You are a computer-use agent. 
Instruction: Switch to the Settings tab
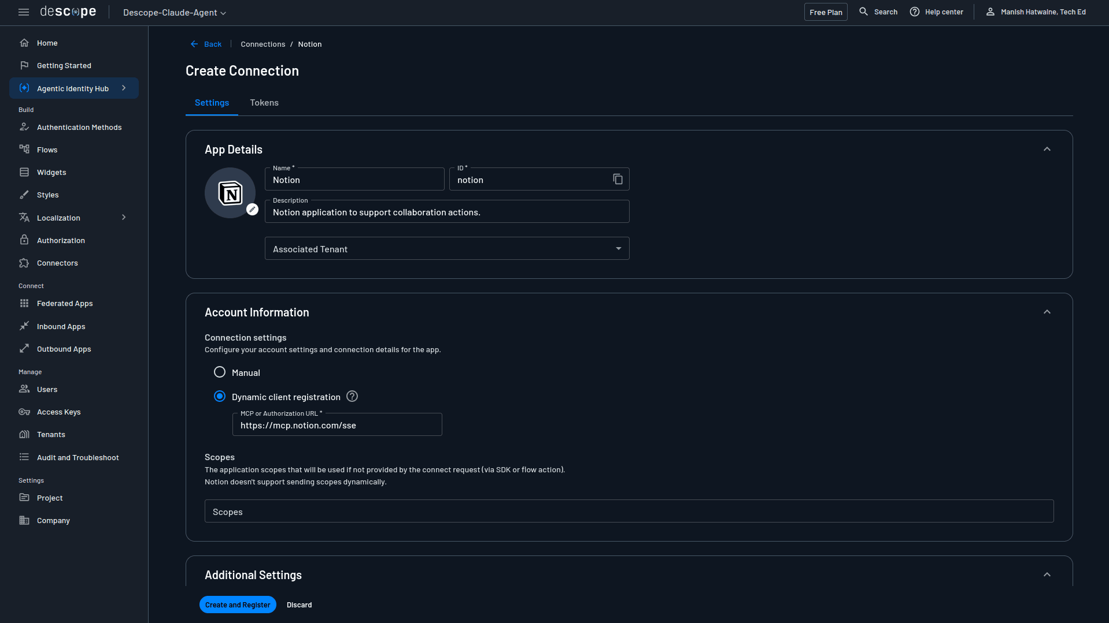212,103
